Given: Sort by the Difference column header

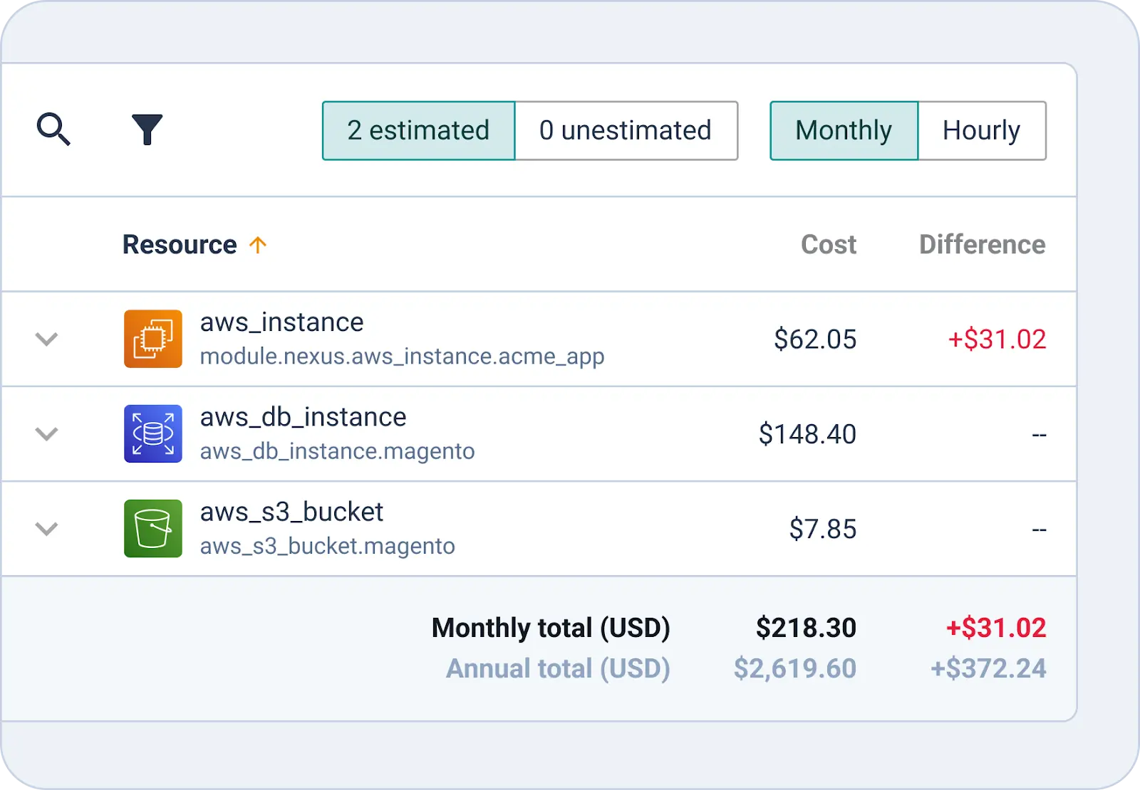Looking at the screenshot, I should (982, 245).
